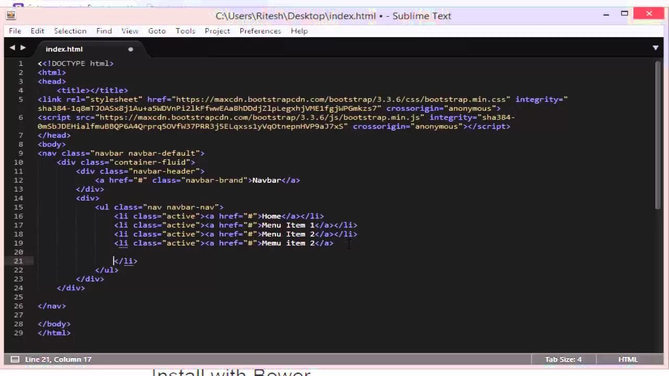Screen dimensions: 669x376
Task: Open the Preferences menu
Action: pos(260,31)
